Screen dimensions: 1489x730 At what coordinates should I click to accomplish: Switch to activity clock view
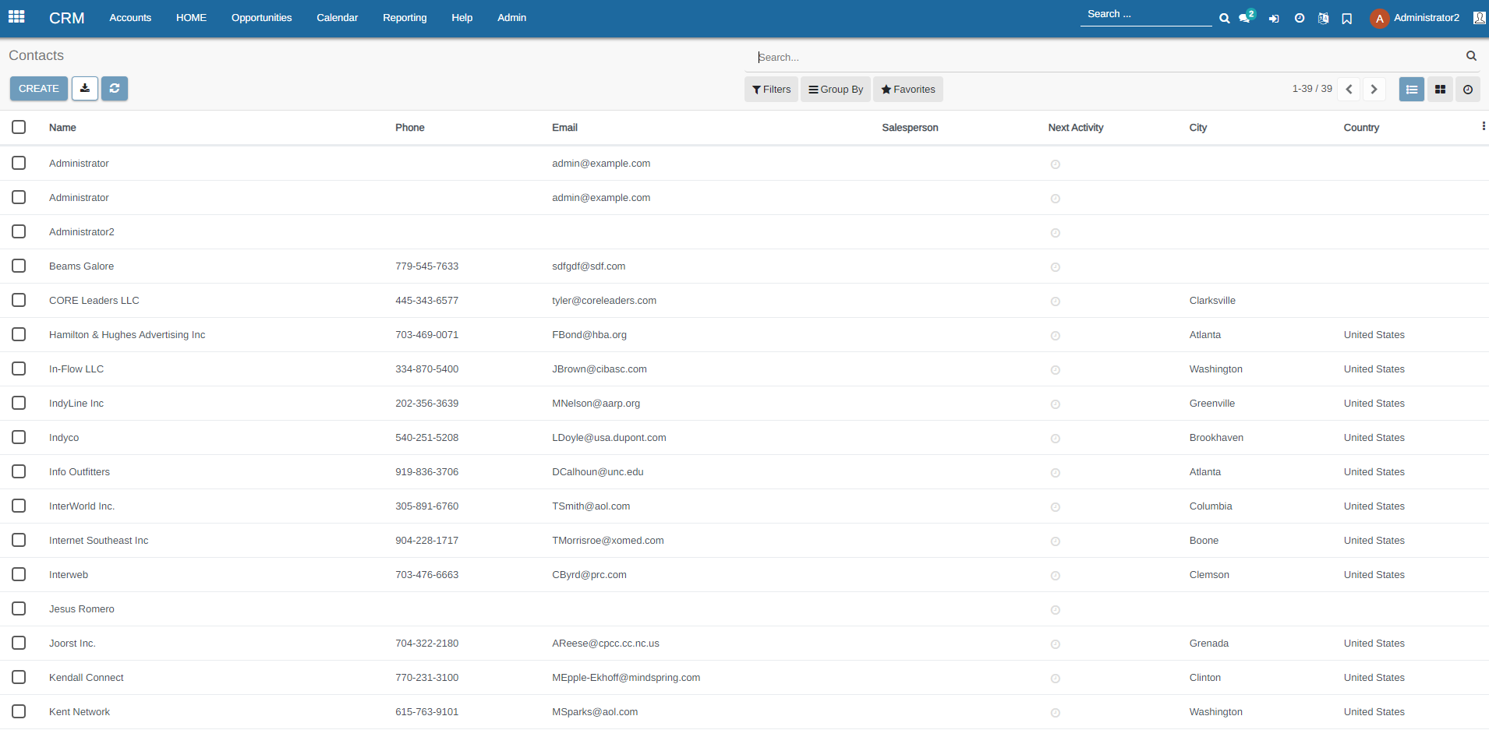1468,90
